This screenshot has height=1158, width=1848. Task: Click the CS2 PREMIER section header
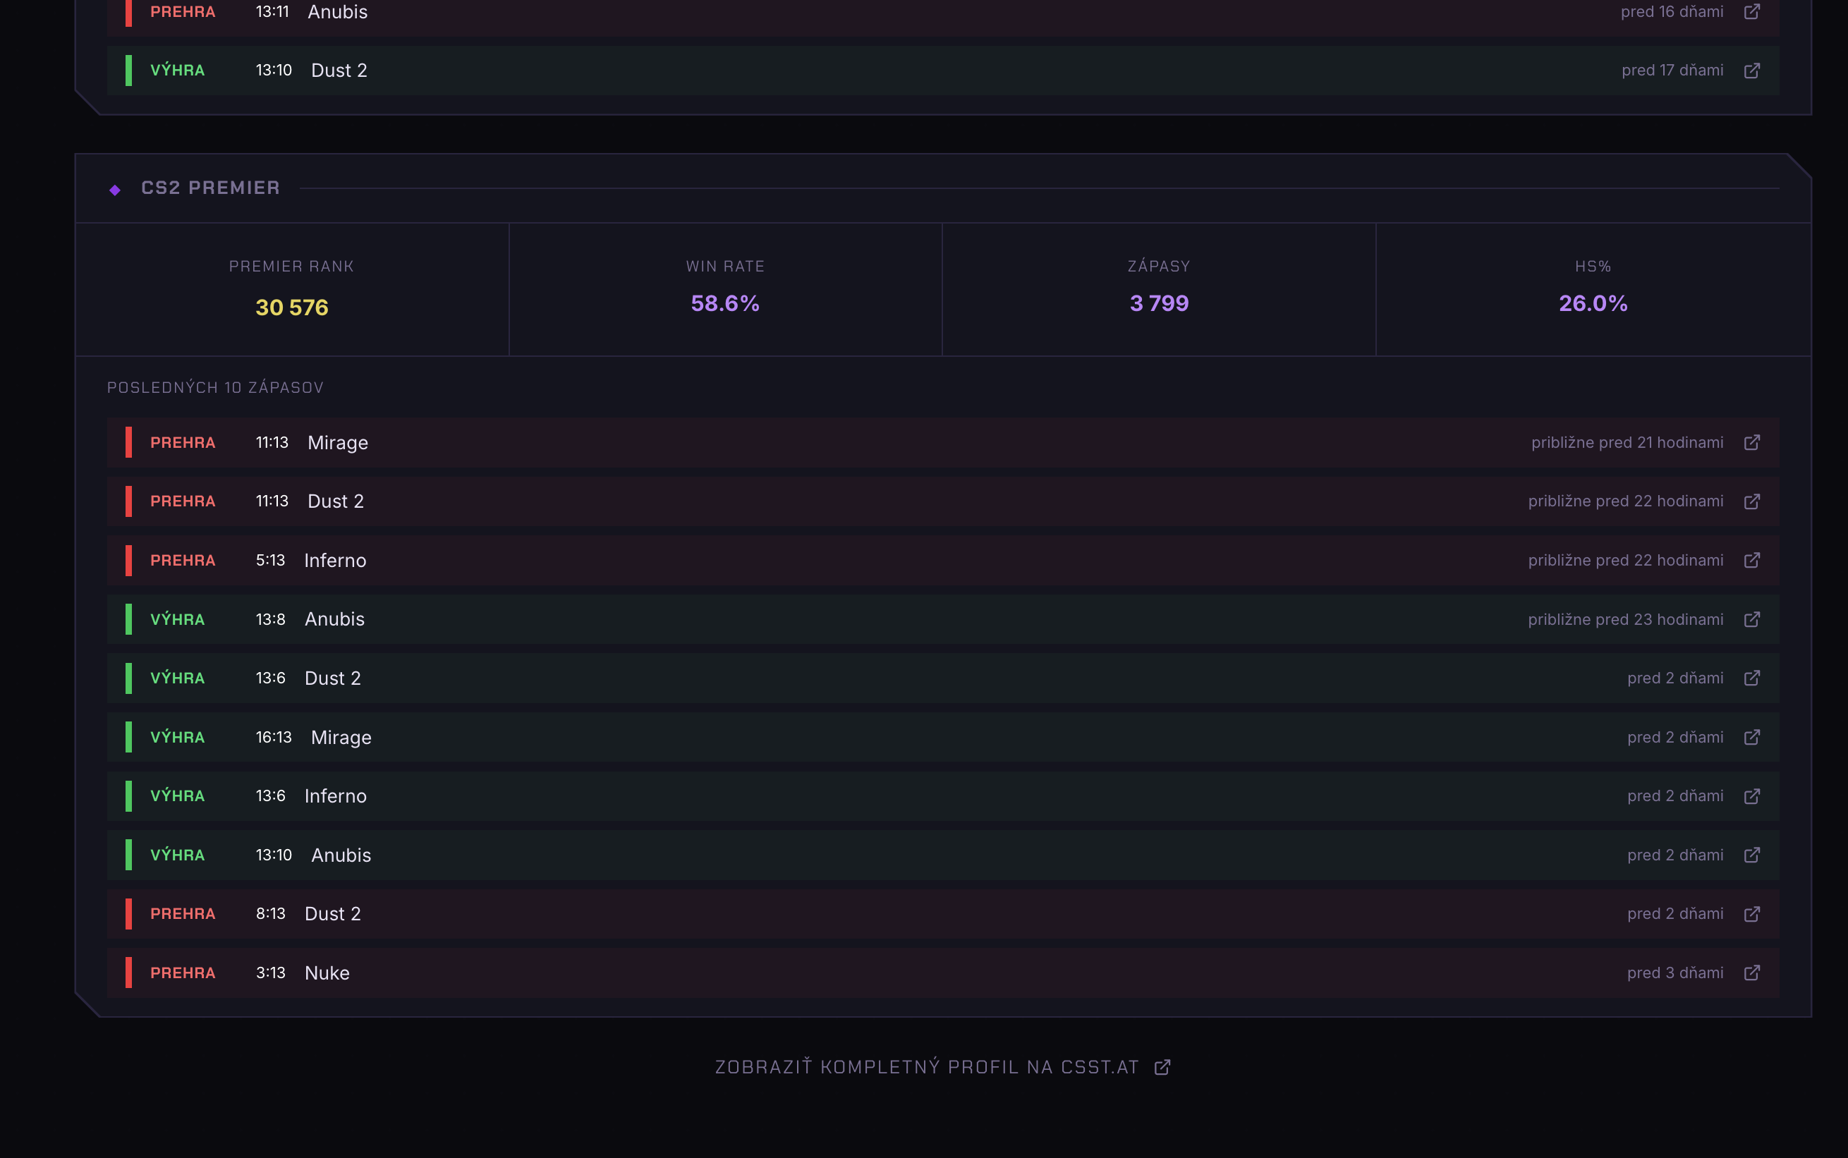tap(212, 188)
